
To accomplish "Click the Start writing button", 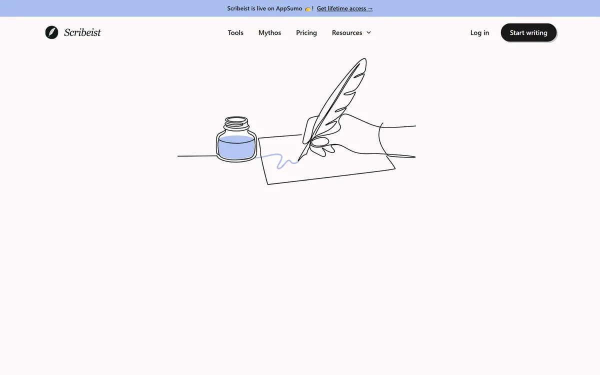I will [528, 32].
